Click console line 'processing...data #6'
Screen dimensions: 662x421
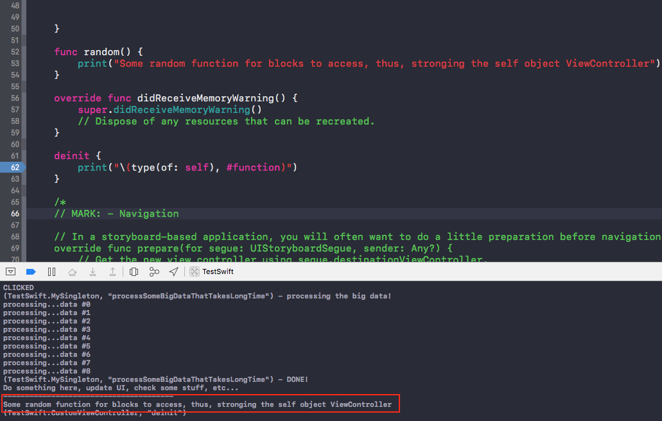point(46,355)
